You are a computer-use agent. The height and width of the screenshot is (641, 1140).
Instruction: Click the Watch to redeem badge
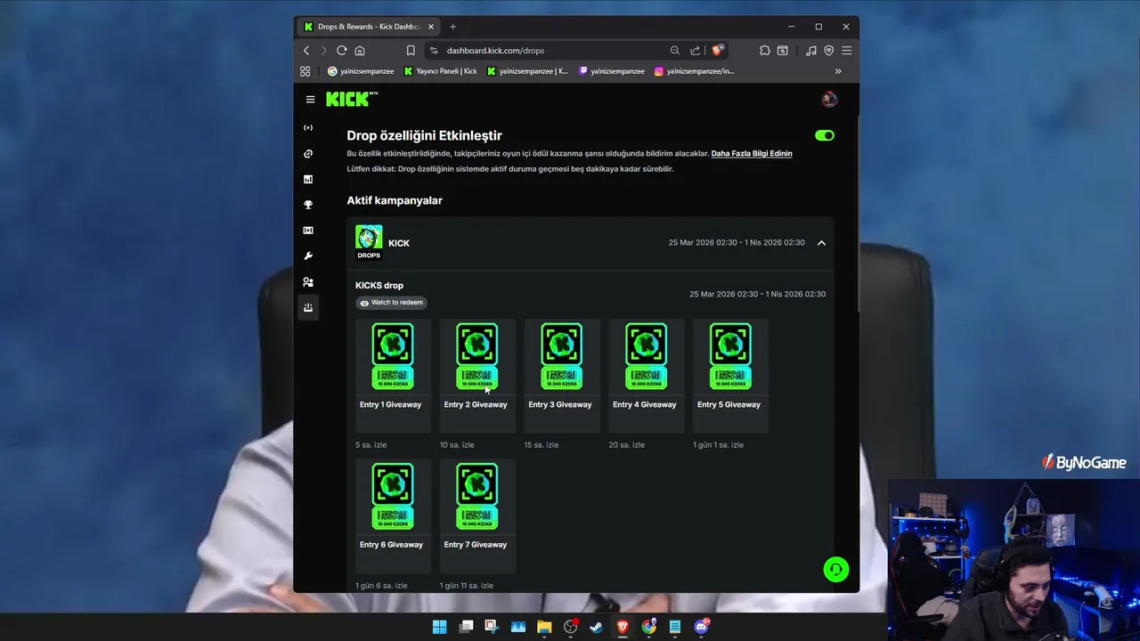[391, 303]
